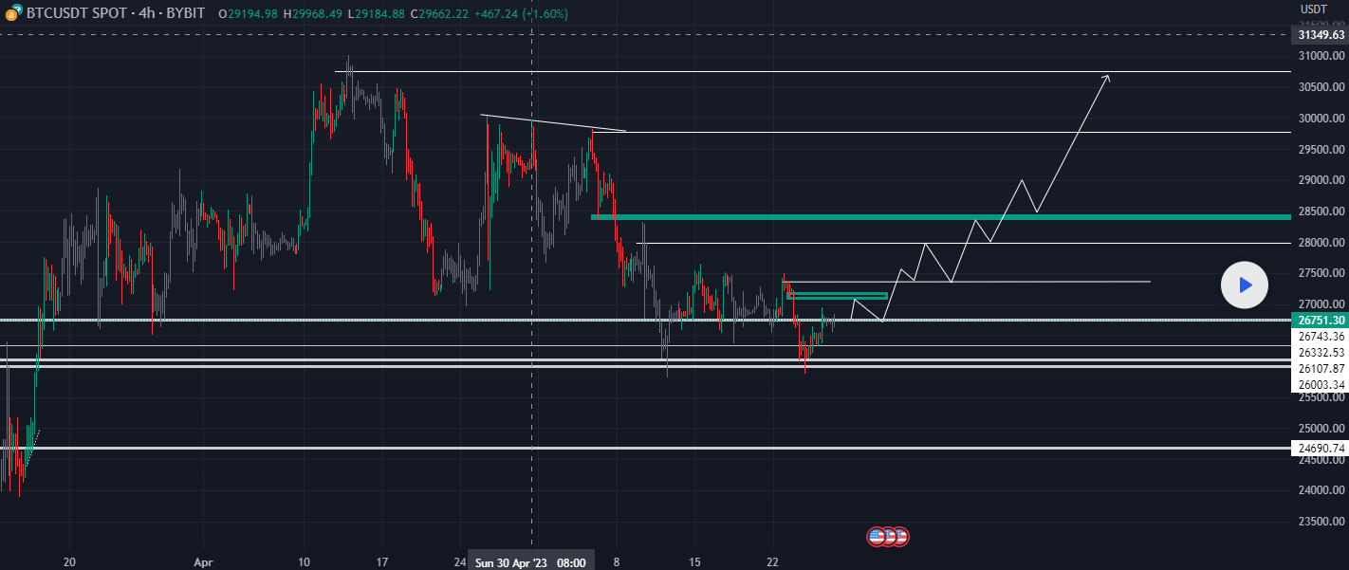
Task: Open the USDT currency label on price axis
Action: 1313,9
